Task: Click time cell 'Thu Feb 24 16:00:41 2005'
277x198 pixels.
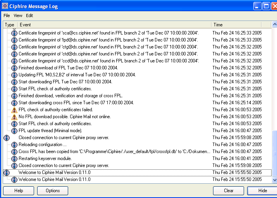Action: pos(237,158)
